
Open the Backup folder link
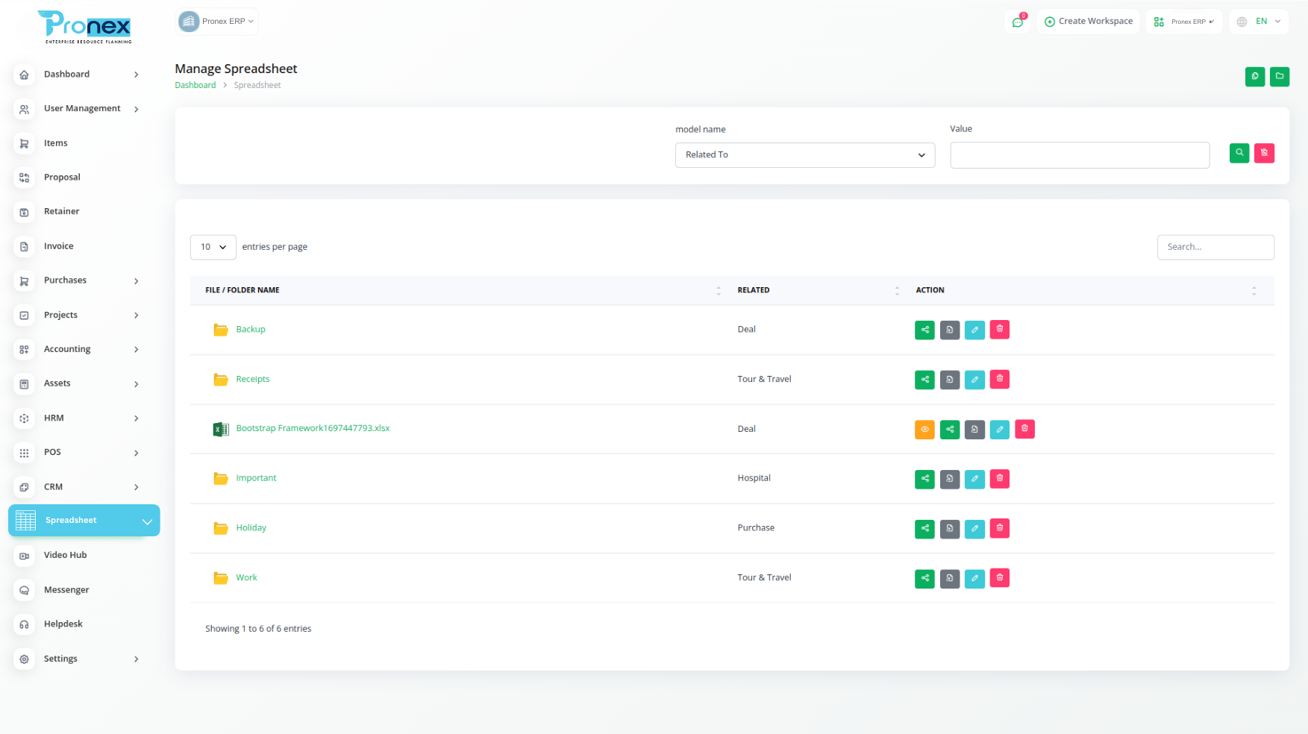click(251, 330)
